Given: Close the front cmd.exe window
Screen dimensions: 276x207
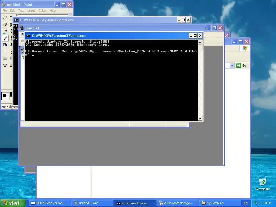Looking at the screenshot, I should click(200, 36).
